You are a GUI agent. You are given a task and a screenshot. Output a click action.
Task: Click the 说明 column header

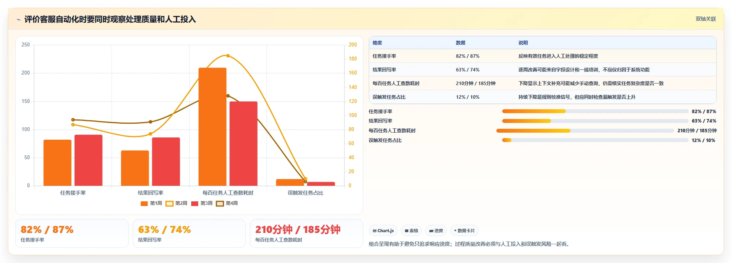point(523,43)
